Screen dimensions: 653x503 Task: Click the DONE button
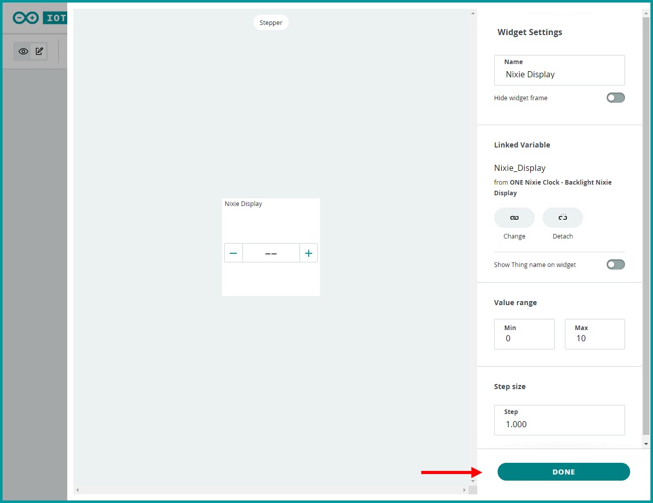point(564,472)
